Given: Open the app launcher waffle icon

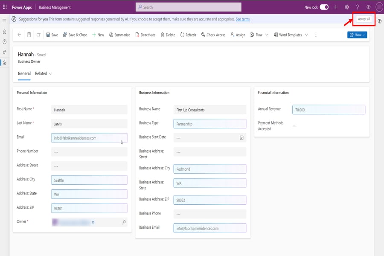Looking at the screenshot, I should 5,7.
